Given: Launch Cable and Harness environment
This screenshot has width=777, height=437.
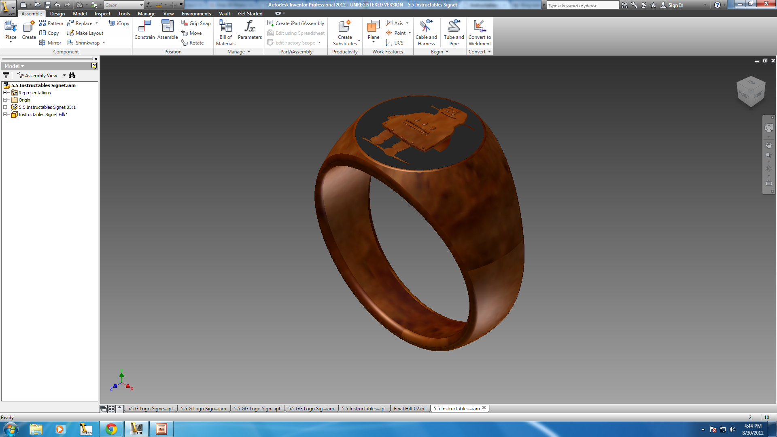Looking at the screenshot, I should 426,32.
